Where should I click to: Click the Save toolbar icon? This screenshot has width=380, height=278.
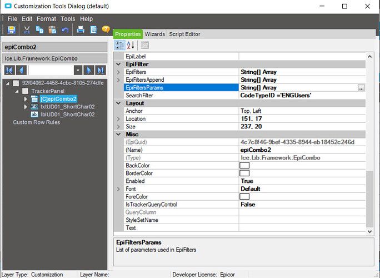coord(12,30)
